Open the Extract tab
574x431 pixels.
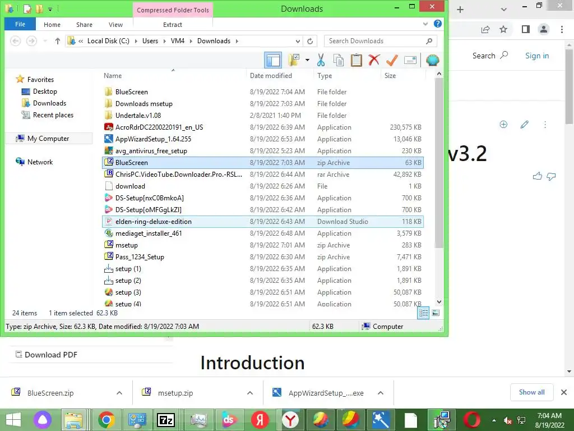(173, 25)
